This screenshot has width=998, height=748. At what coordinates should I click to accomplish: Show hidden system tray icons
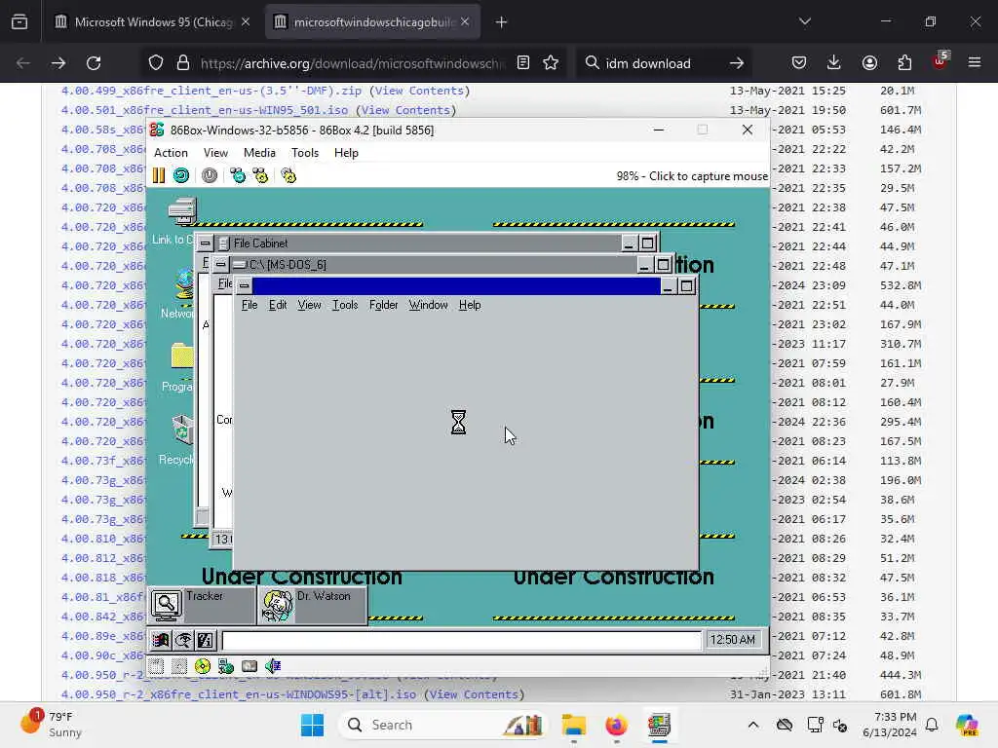753,725
